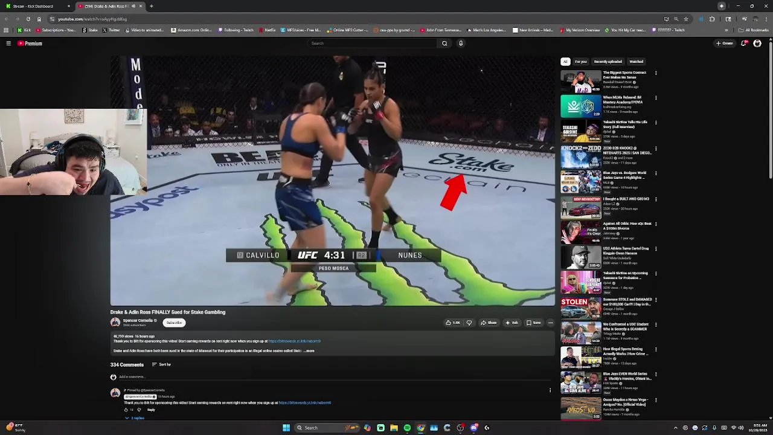Open menu for I Bought a BUILT AWD G80 M3
This screenshot has width=773, height=435.
656,199
